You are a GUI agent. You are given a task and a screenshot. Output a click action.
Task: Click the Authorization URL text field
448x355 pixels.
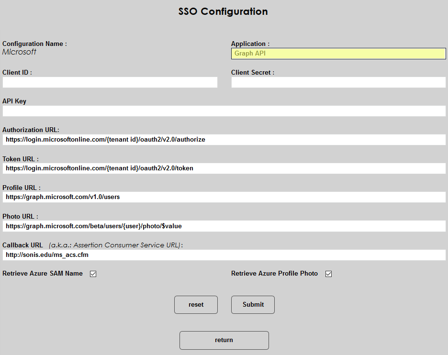[224, 140]
